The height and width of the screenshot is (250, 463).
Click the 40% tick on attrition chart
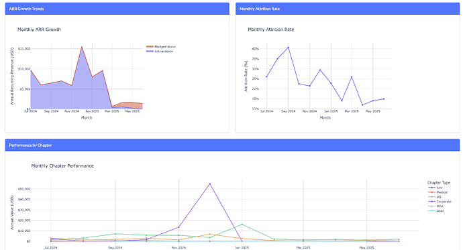[256, 49]
